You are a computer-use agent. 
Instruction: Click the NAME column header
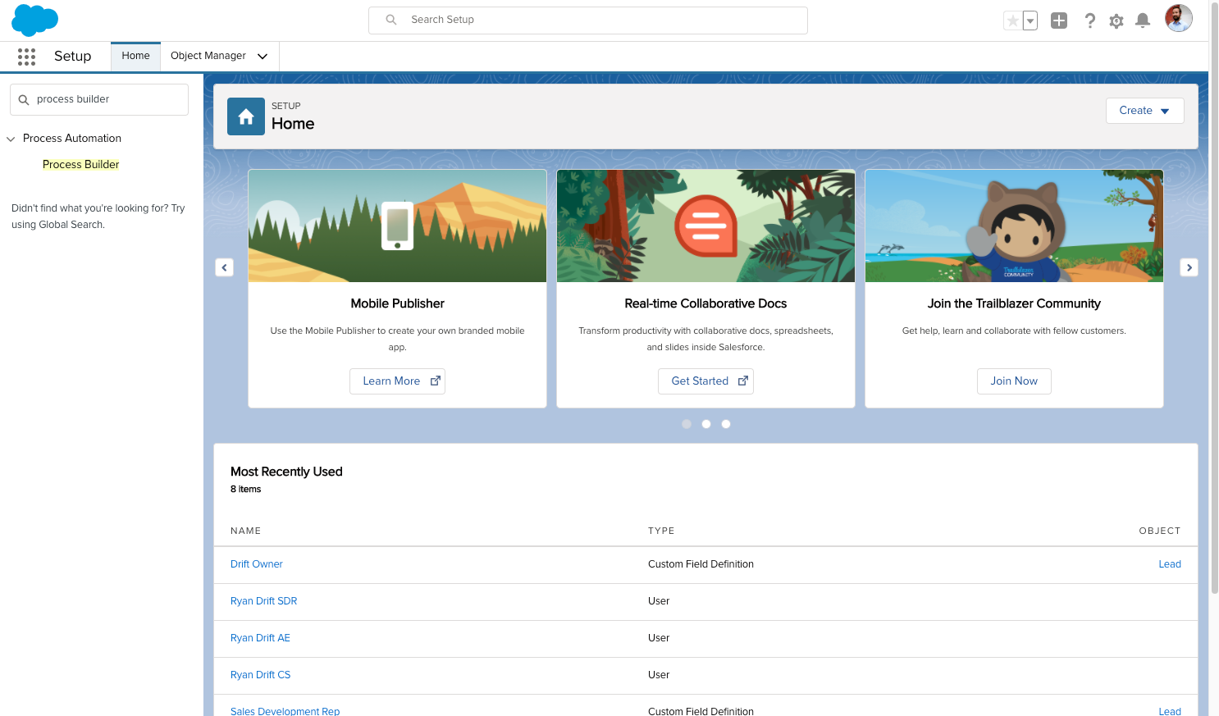click(245, 531)
